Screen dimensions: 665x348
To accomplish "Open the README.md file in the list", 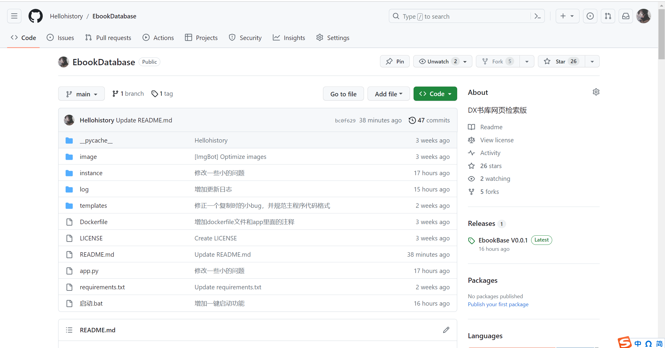I will (97, 254).
